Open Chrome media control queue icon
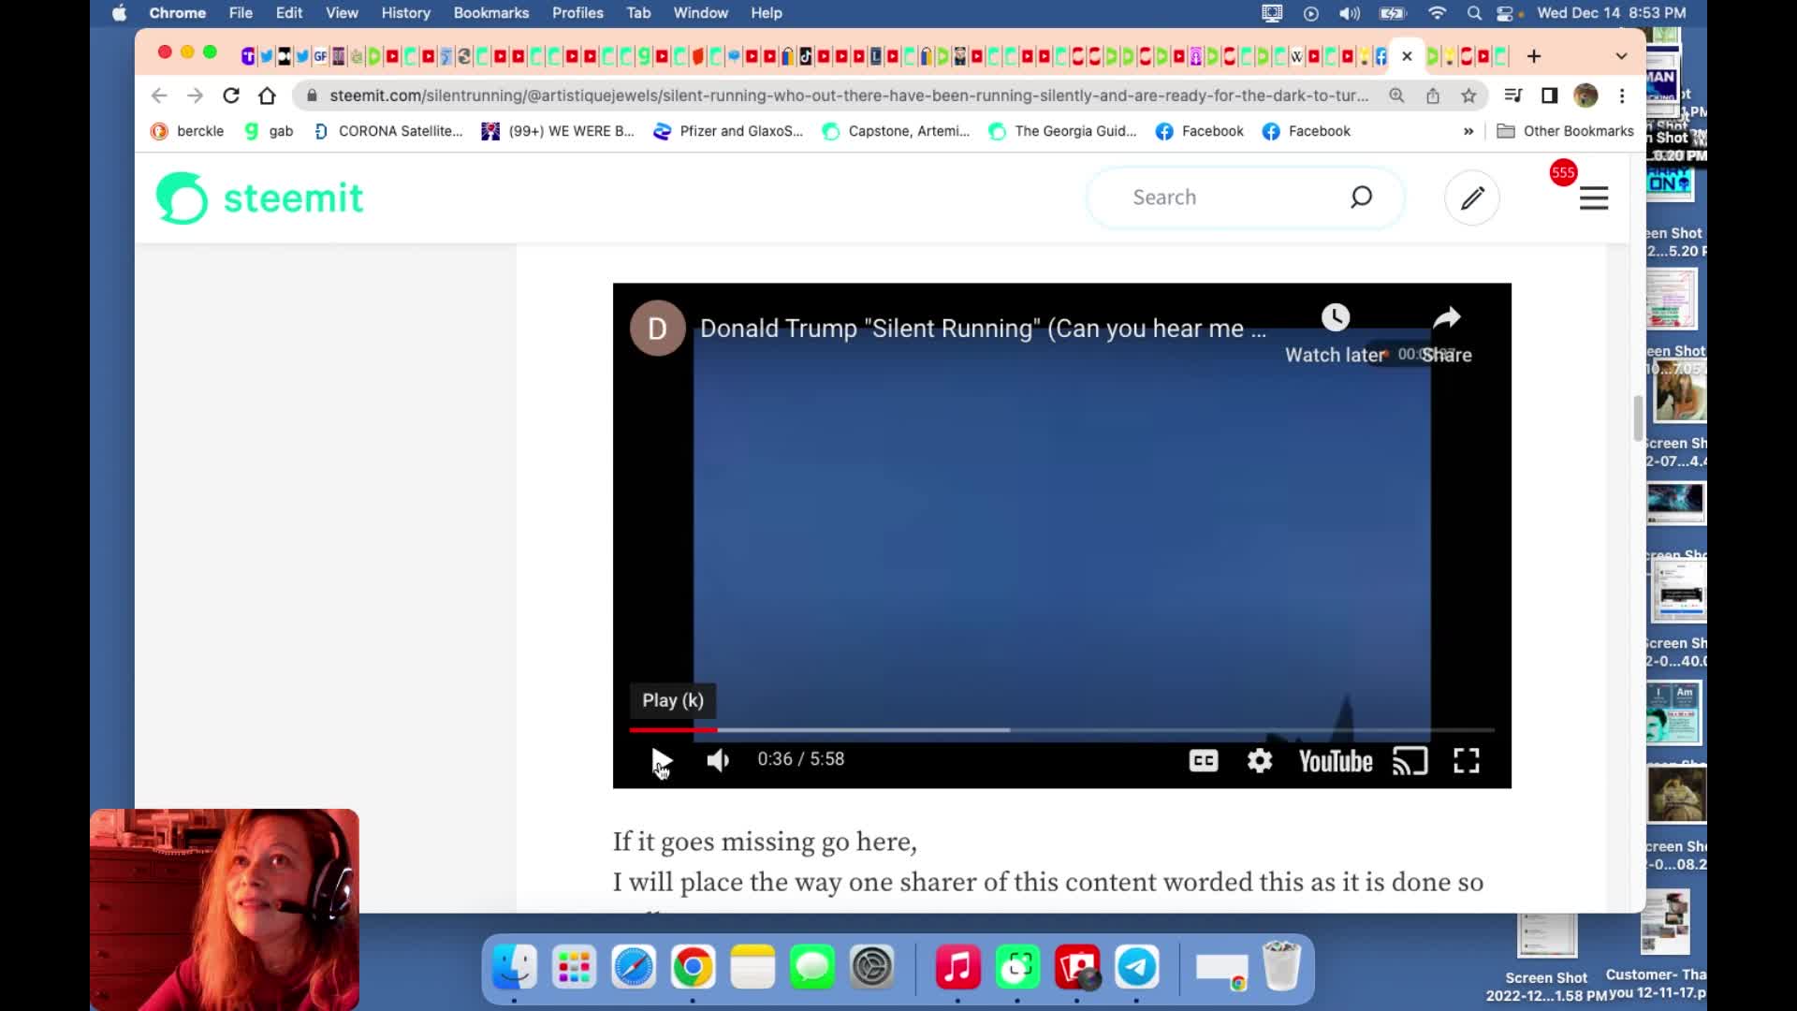This screenshot has width=1797, height=1011. click(x=1512, y=95)
